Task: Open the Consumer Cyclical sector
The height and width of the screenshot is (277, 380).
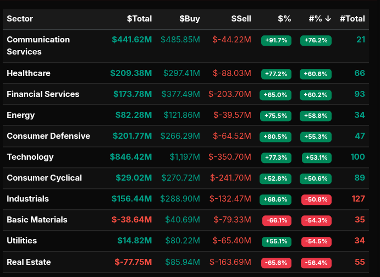Action: [44, 178]
